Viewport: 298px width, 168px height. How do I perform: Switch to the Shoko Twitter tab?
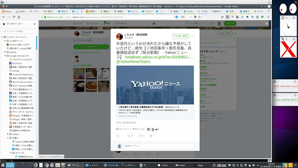[189, 11]
